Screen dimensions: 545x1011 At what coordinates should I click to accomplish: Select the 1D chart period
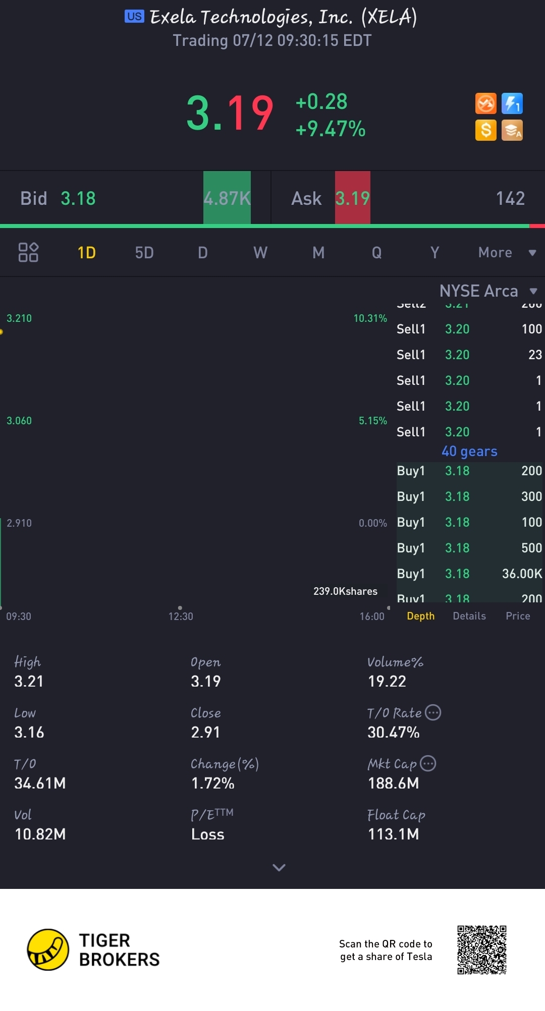tap(87, 252)
